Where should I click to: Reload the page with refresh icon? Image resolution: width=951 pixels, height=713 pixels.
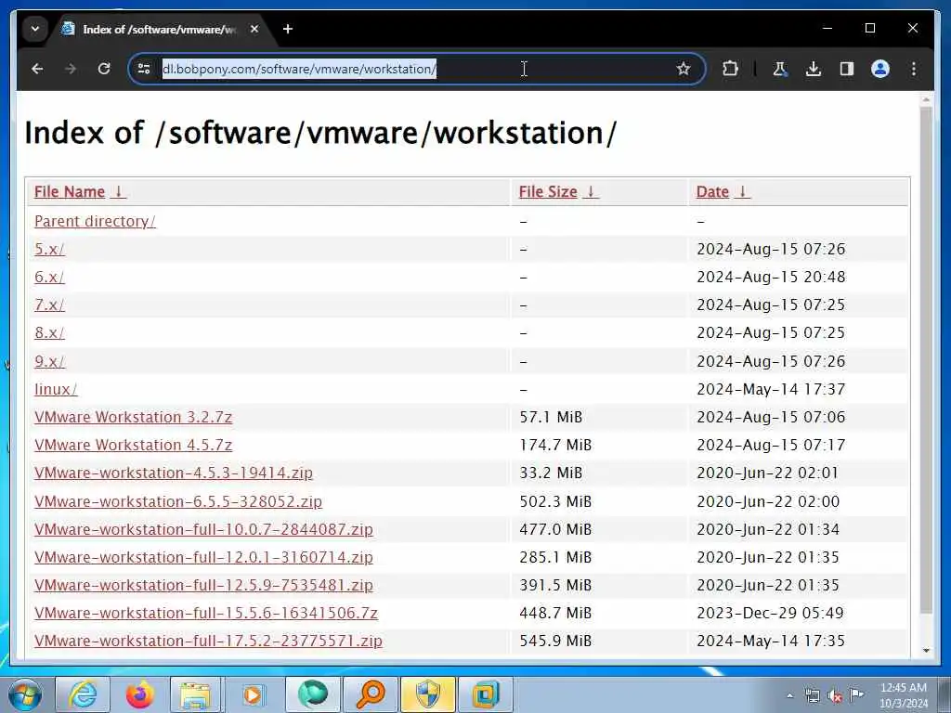[104, 69]
